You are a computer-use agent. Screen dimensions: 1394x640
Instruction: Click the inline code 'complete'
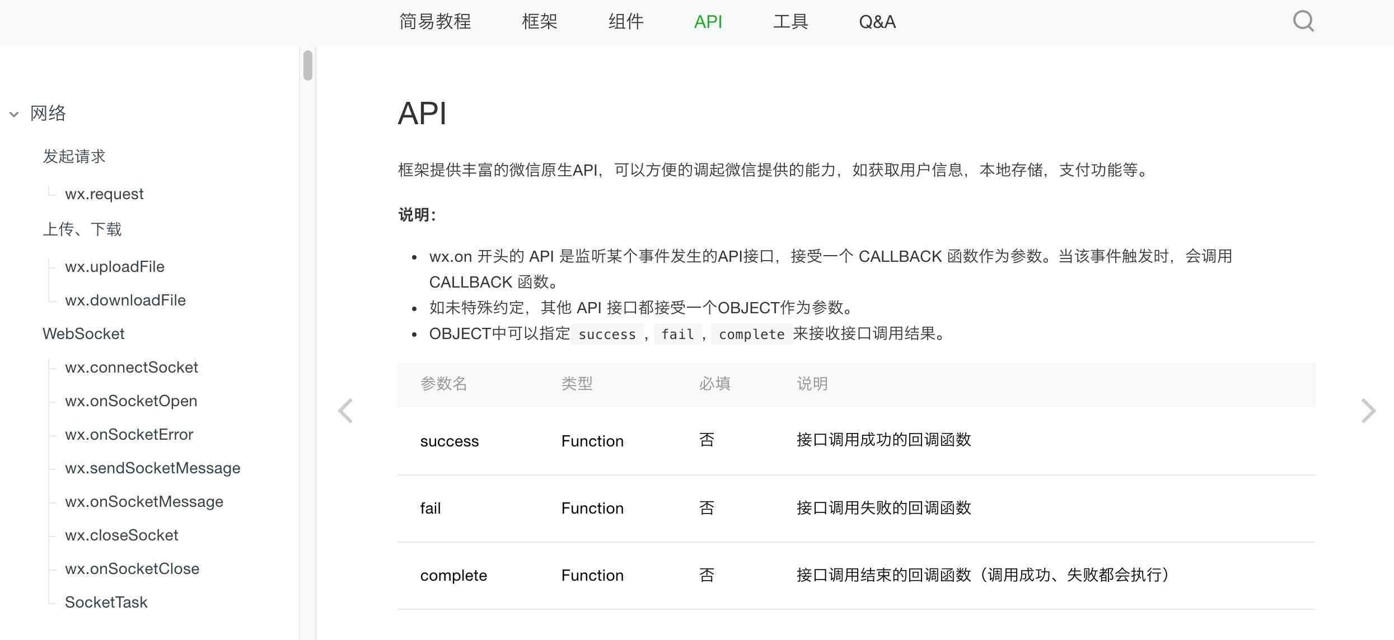point(752,334)
